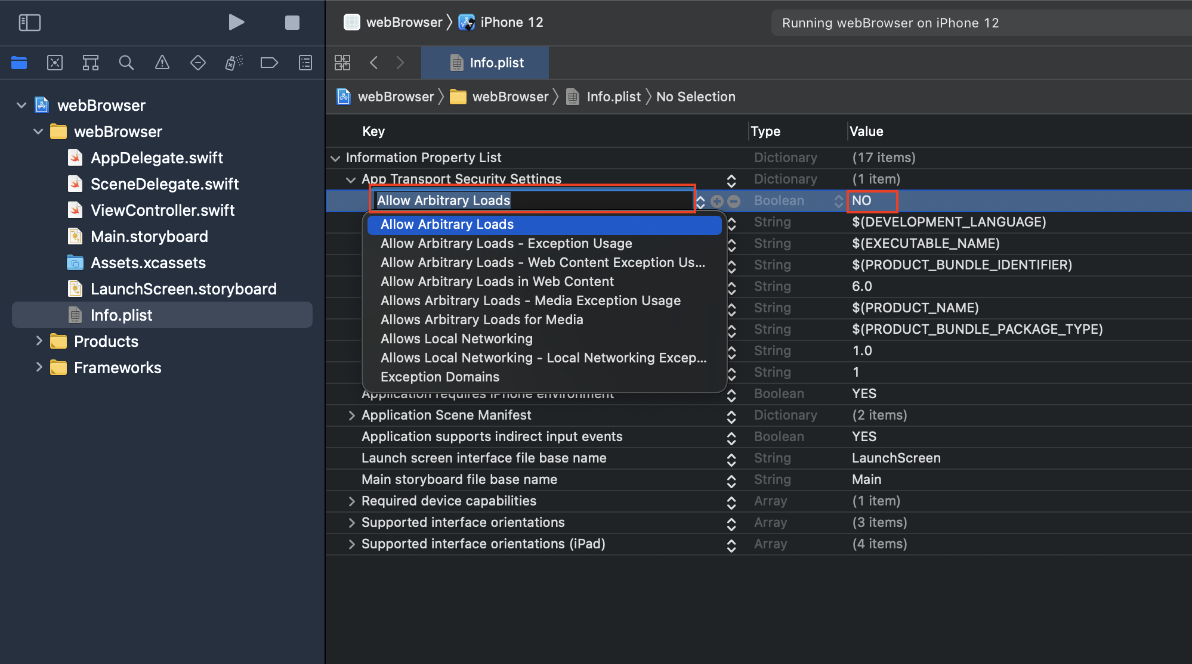Image resolution: width=1192 pixels, height=664 pixels.
Task: Expand the Products folder
Action: pos(39,341)
